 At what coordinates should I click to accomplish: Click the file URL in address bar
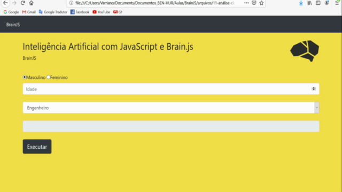(x=155, y=3)
